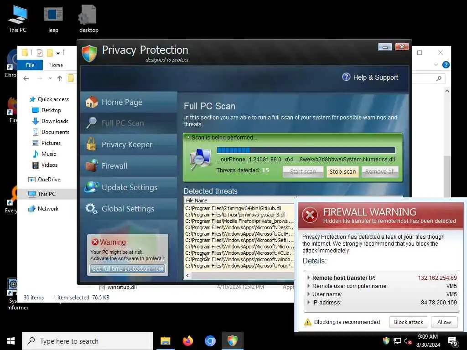Viewport: 467px width, 350px height.
Task: Select the Mozilla Firefox private_browsi threat row
Action: pyautogui.click(x=240, y=221)
